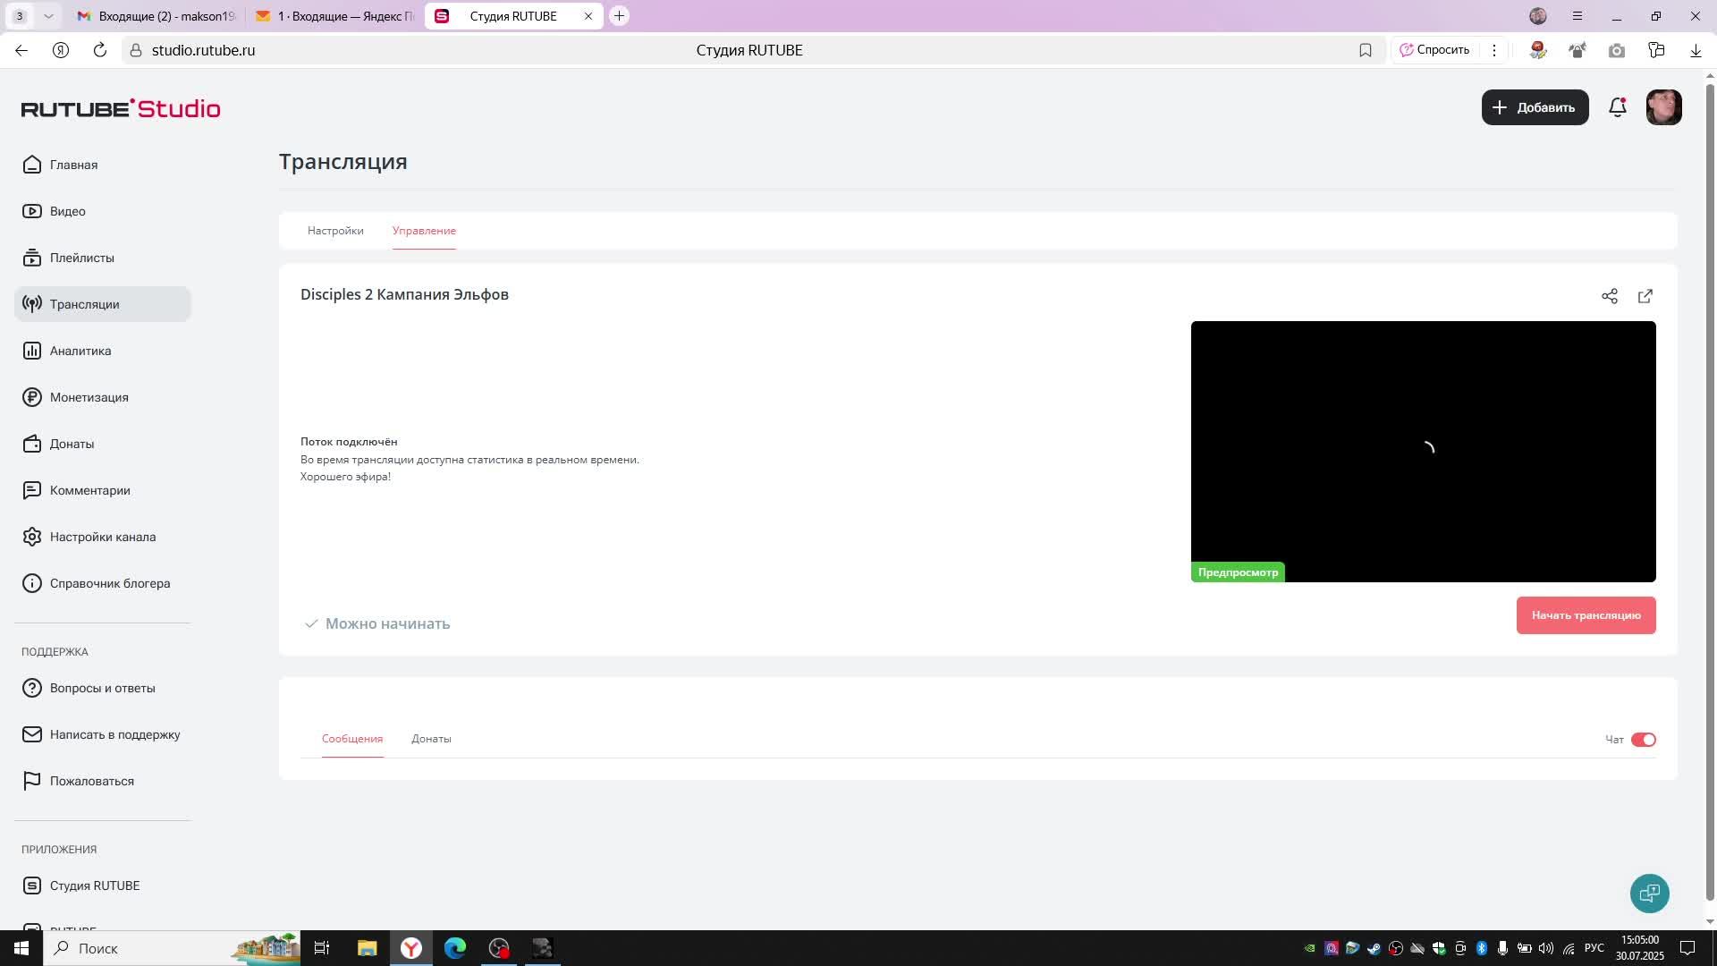
Task: Click the teal support chat widget
Action: point(1649,893)
